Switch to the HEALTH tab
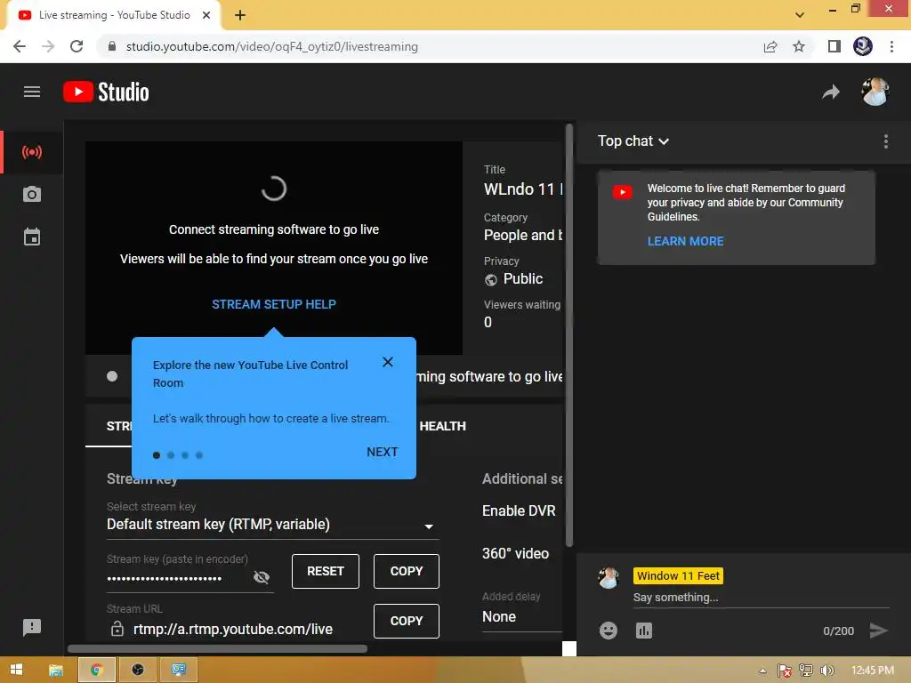The height and width of the screenshot is (683, 911). tap(442, 426)
